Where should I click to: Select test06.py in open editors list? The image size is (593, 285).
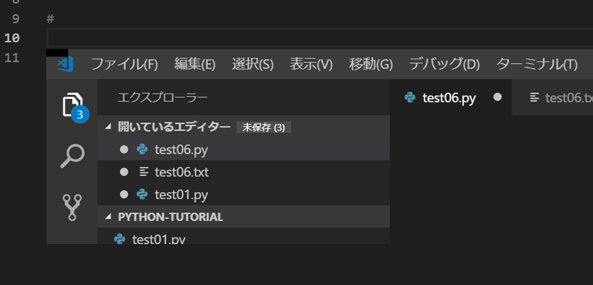point(243,150)
